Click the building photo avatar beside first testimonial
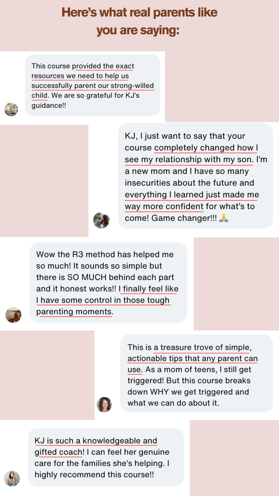 pos(11,109)
